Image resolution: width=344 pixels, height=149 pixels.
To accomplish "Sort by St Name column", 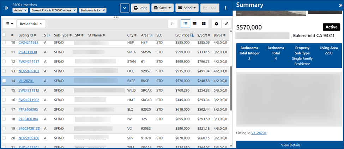I will (x=97, y=35).
